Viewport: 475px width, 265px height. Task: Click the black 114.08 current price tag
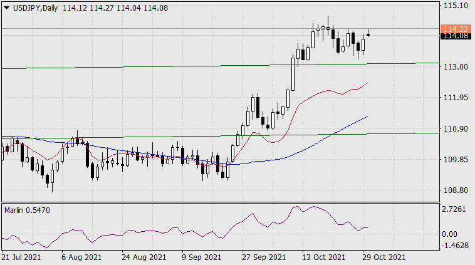coord(456,36)
